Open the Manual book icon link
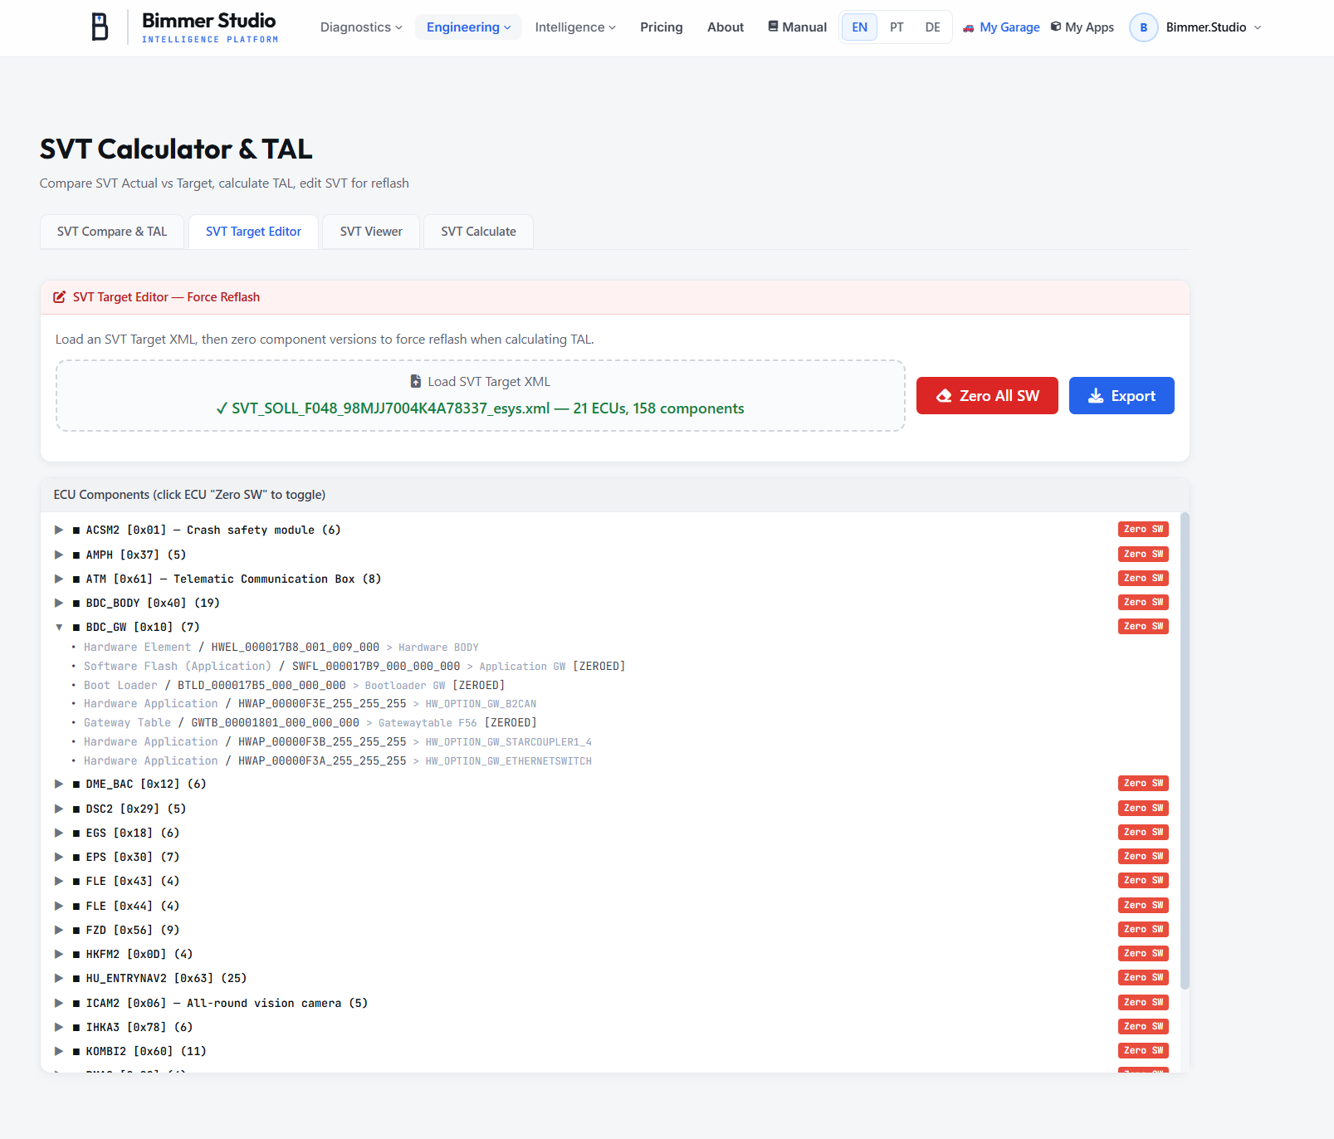 pyautogui.click(x=773, y=27)
